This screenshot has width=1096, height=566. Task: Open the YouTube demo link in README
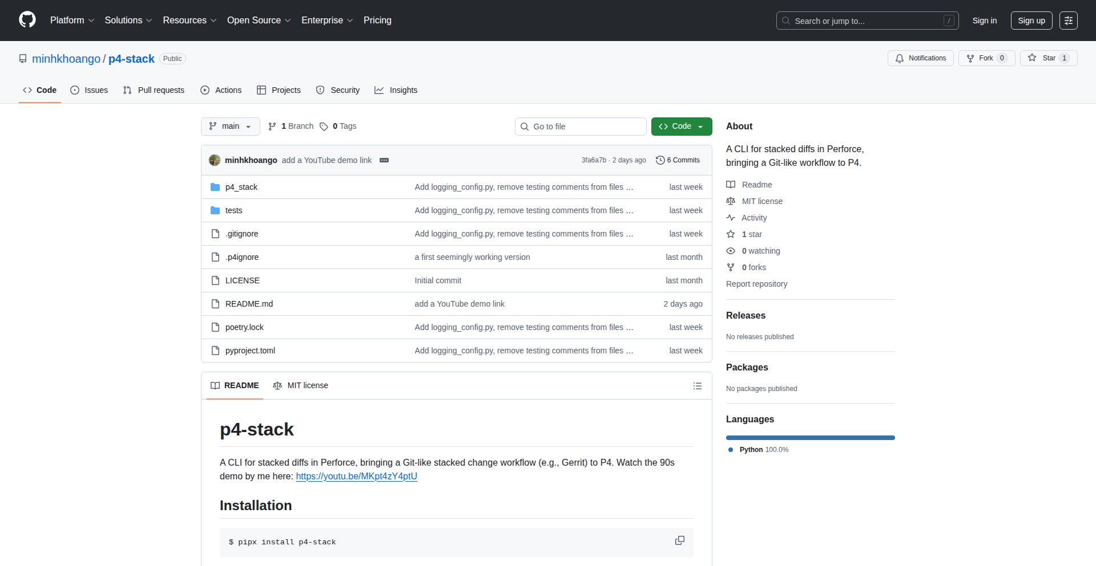coord(356,477)
